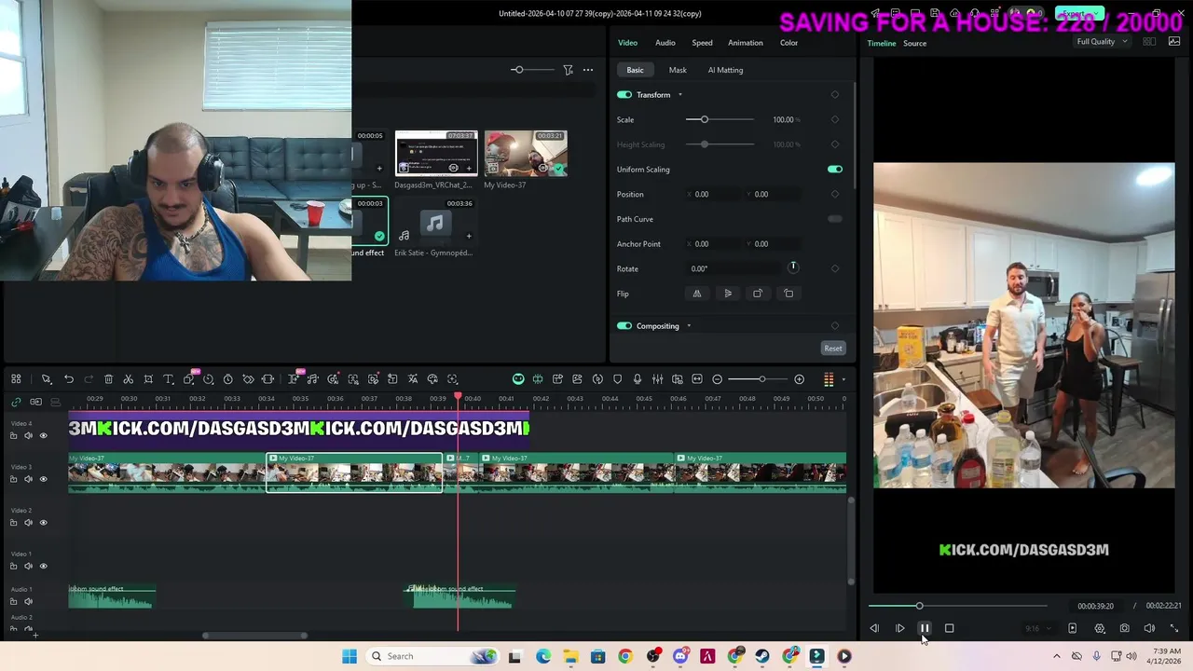
Task: Play the preview
Action: (x=899, y=629)
